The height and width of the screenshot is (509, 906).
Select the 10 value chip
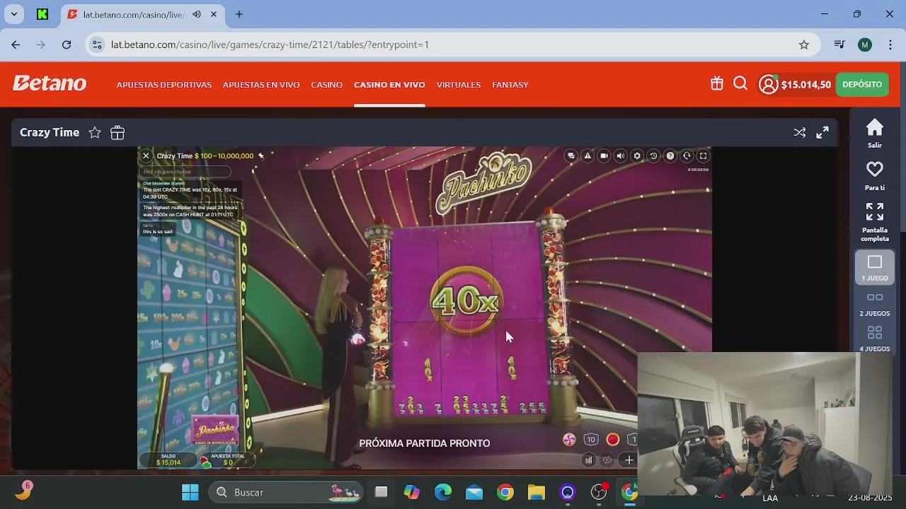click(x=591, y=440)
